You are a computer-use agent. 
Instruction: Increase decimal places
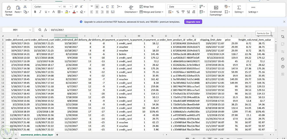tap(188, 12)
